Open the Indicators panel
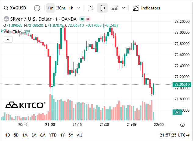 pos(147,8)
